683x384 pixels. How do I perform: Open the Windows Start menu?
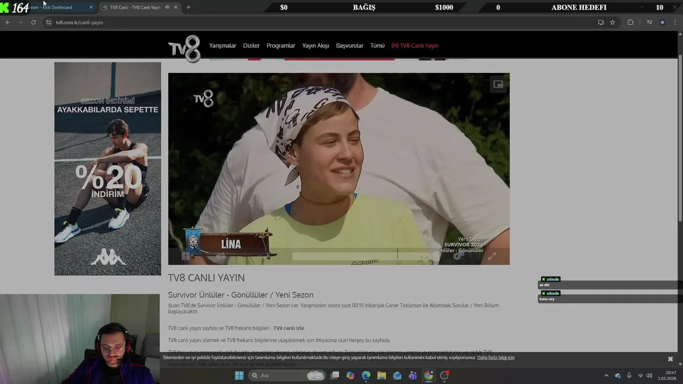point(239,375)
